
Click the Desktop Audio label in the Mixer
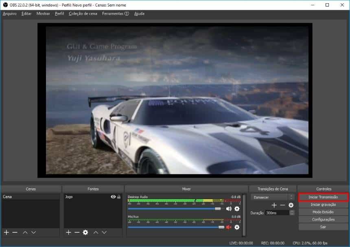pyautogui.click(x=138, y=197)
